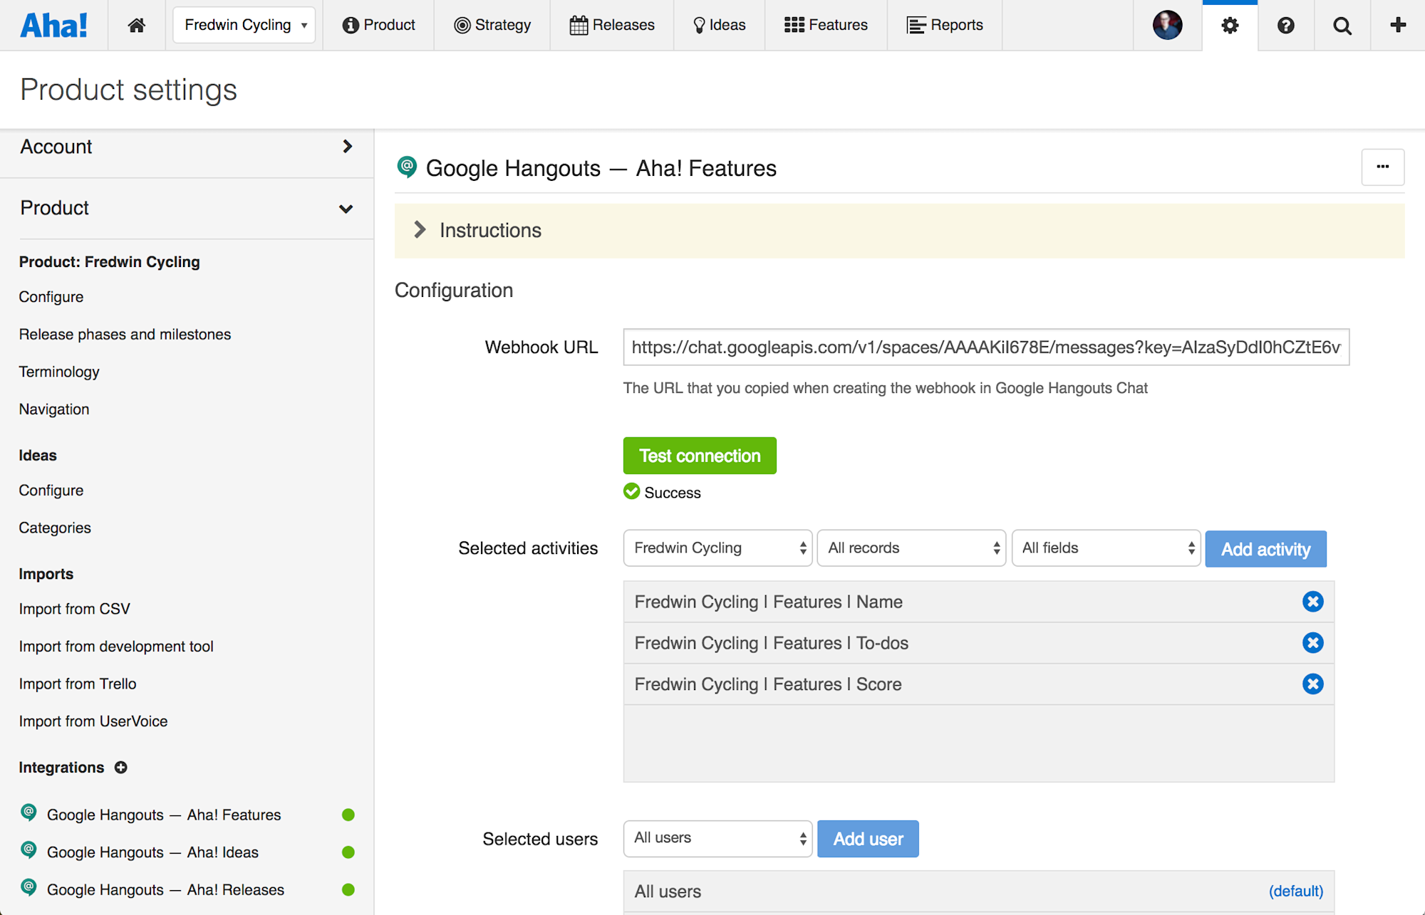Open the Reports menu
The height and width of the screenshot is (915, 1425).
945,26
